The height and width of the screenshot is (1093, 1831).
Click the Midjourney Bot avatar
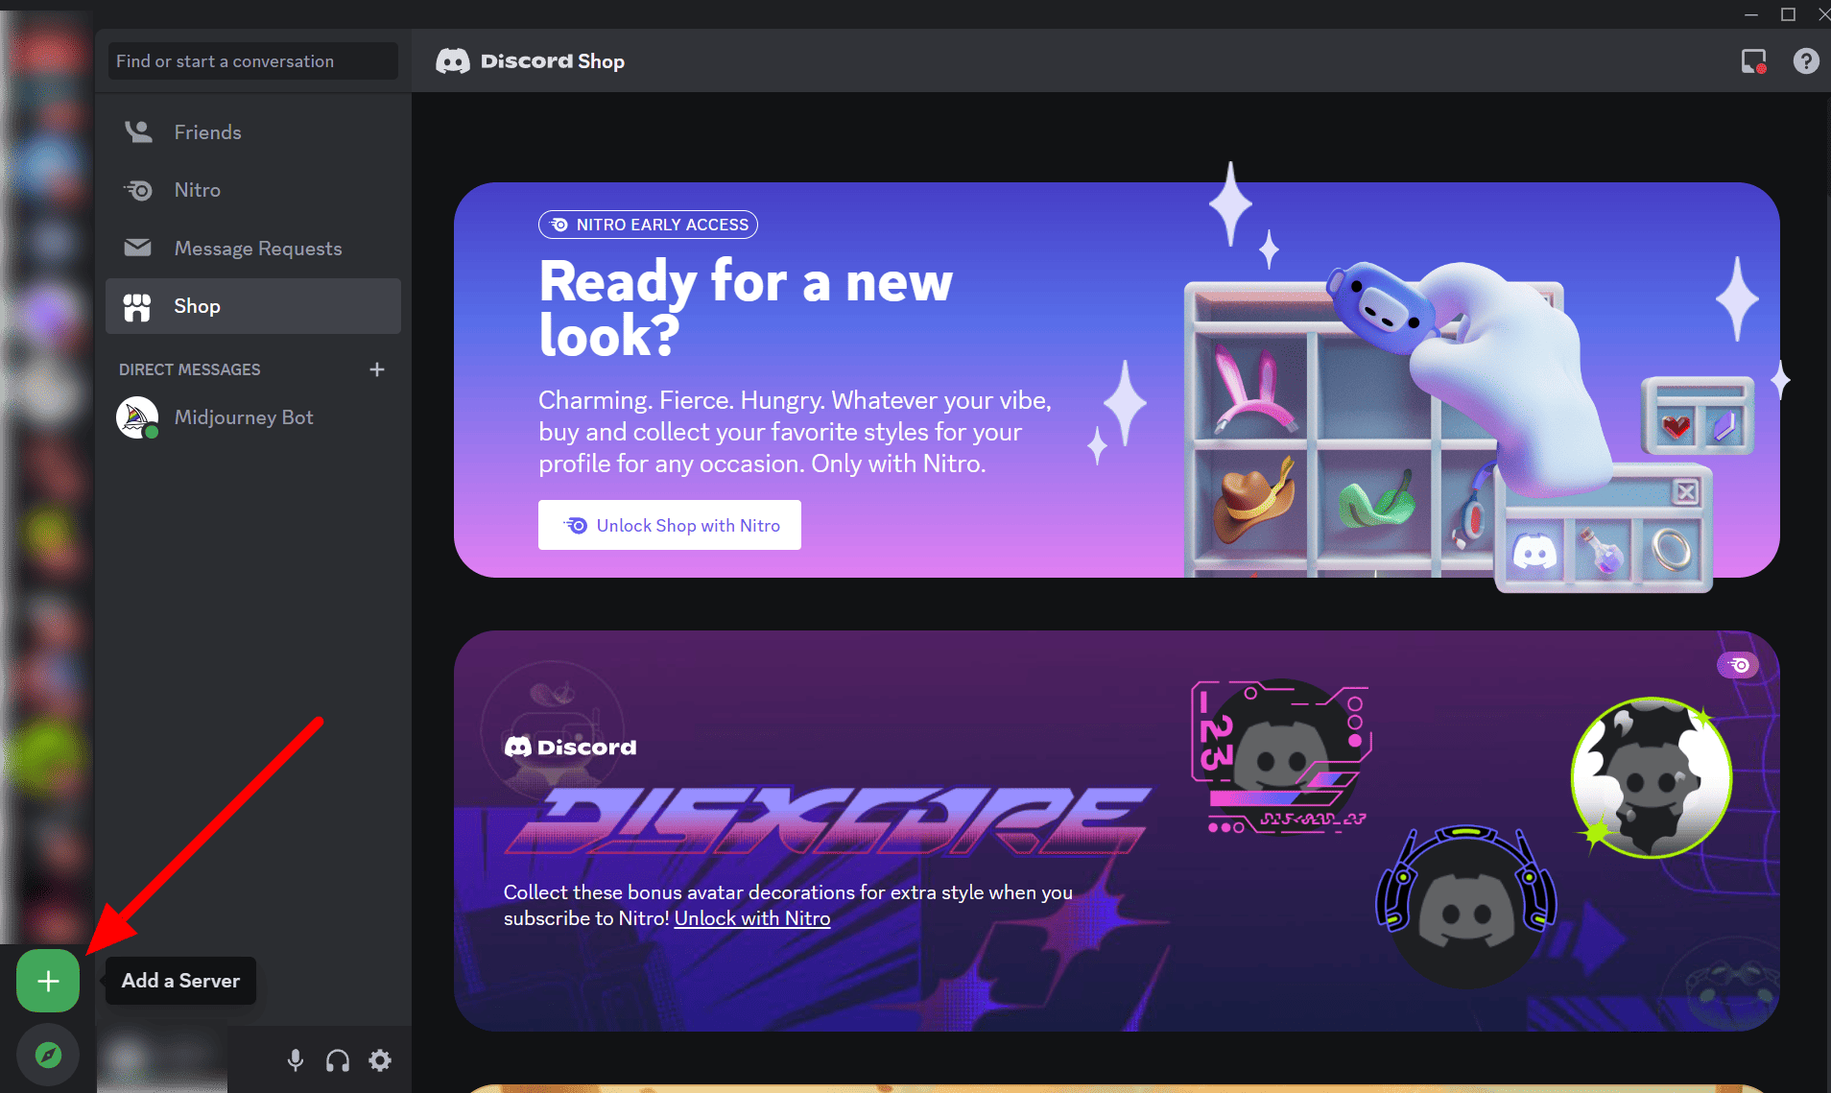(x=137, y=417)
